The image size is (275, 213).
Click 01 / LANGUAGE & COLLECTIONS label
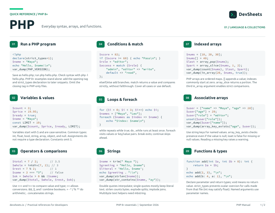tap(245, 28)
